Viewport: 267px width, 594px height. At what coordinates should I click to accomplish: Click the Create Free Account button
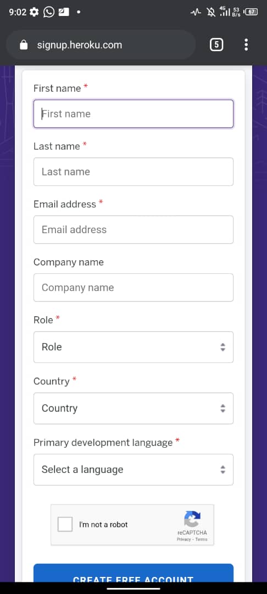133,573
